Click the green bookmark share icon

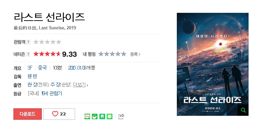point(102,116)
